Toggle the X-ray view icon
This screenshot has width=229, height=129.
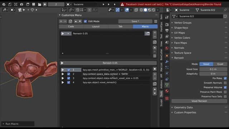tap(136, 10)
